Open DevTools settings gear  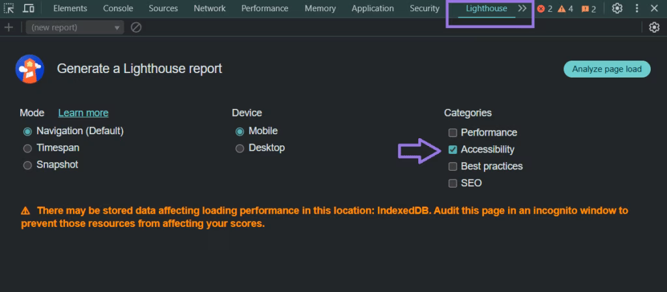click(x=617, y=8)
